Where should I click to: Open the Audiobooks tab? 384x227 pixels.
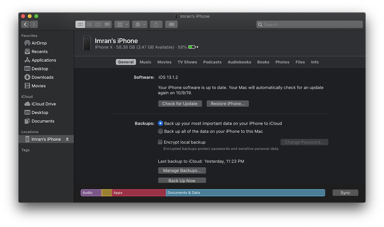pos(239,62)
